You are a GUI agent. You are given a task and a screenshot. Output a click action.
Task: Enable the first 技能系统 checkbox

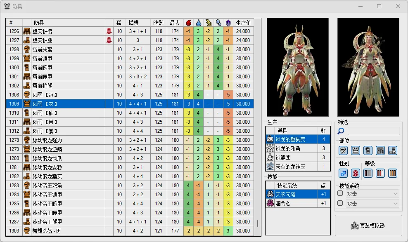tap(340, 193)
